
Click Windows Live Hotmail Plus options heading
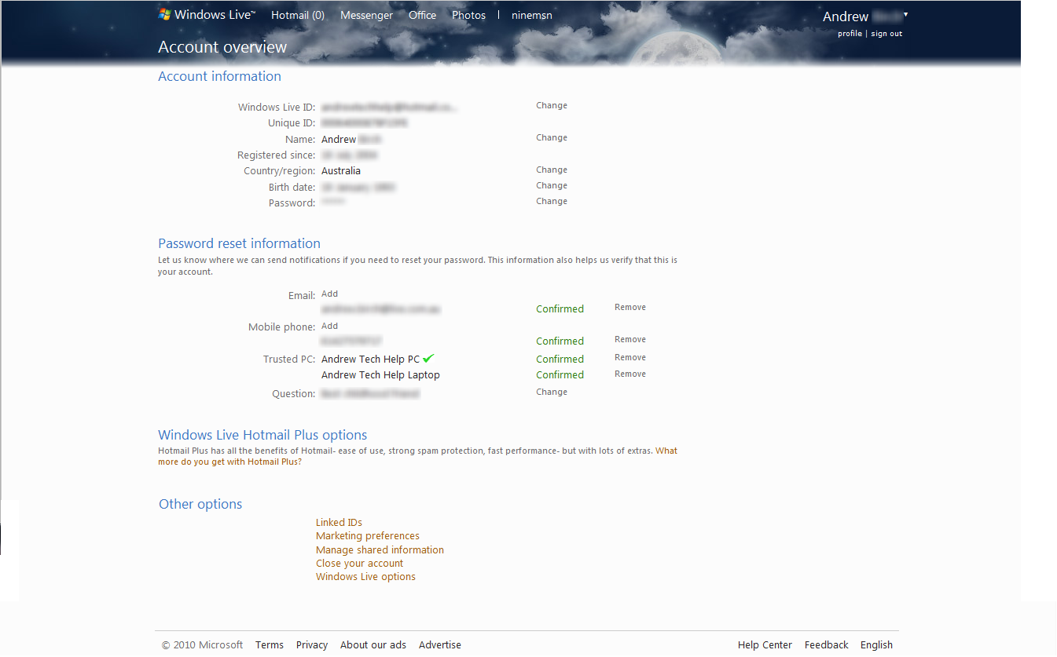pyautogui.click(x=262, y=435)
